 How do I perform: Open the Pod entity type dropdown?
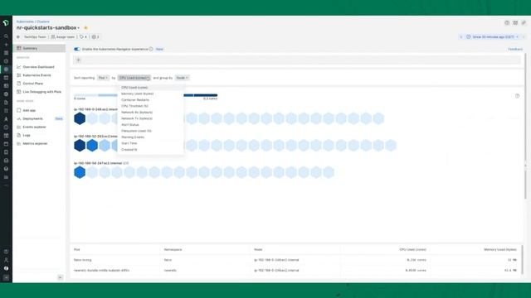point(103,78)
